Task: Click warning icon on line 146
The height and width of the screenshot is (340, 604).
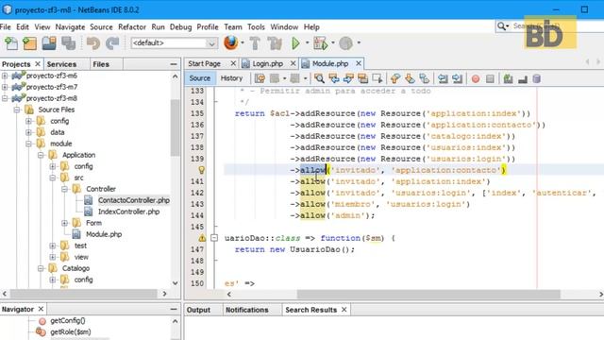Action: (202, 238)
